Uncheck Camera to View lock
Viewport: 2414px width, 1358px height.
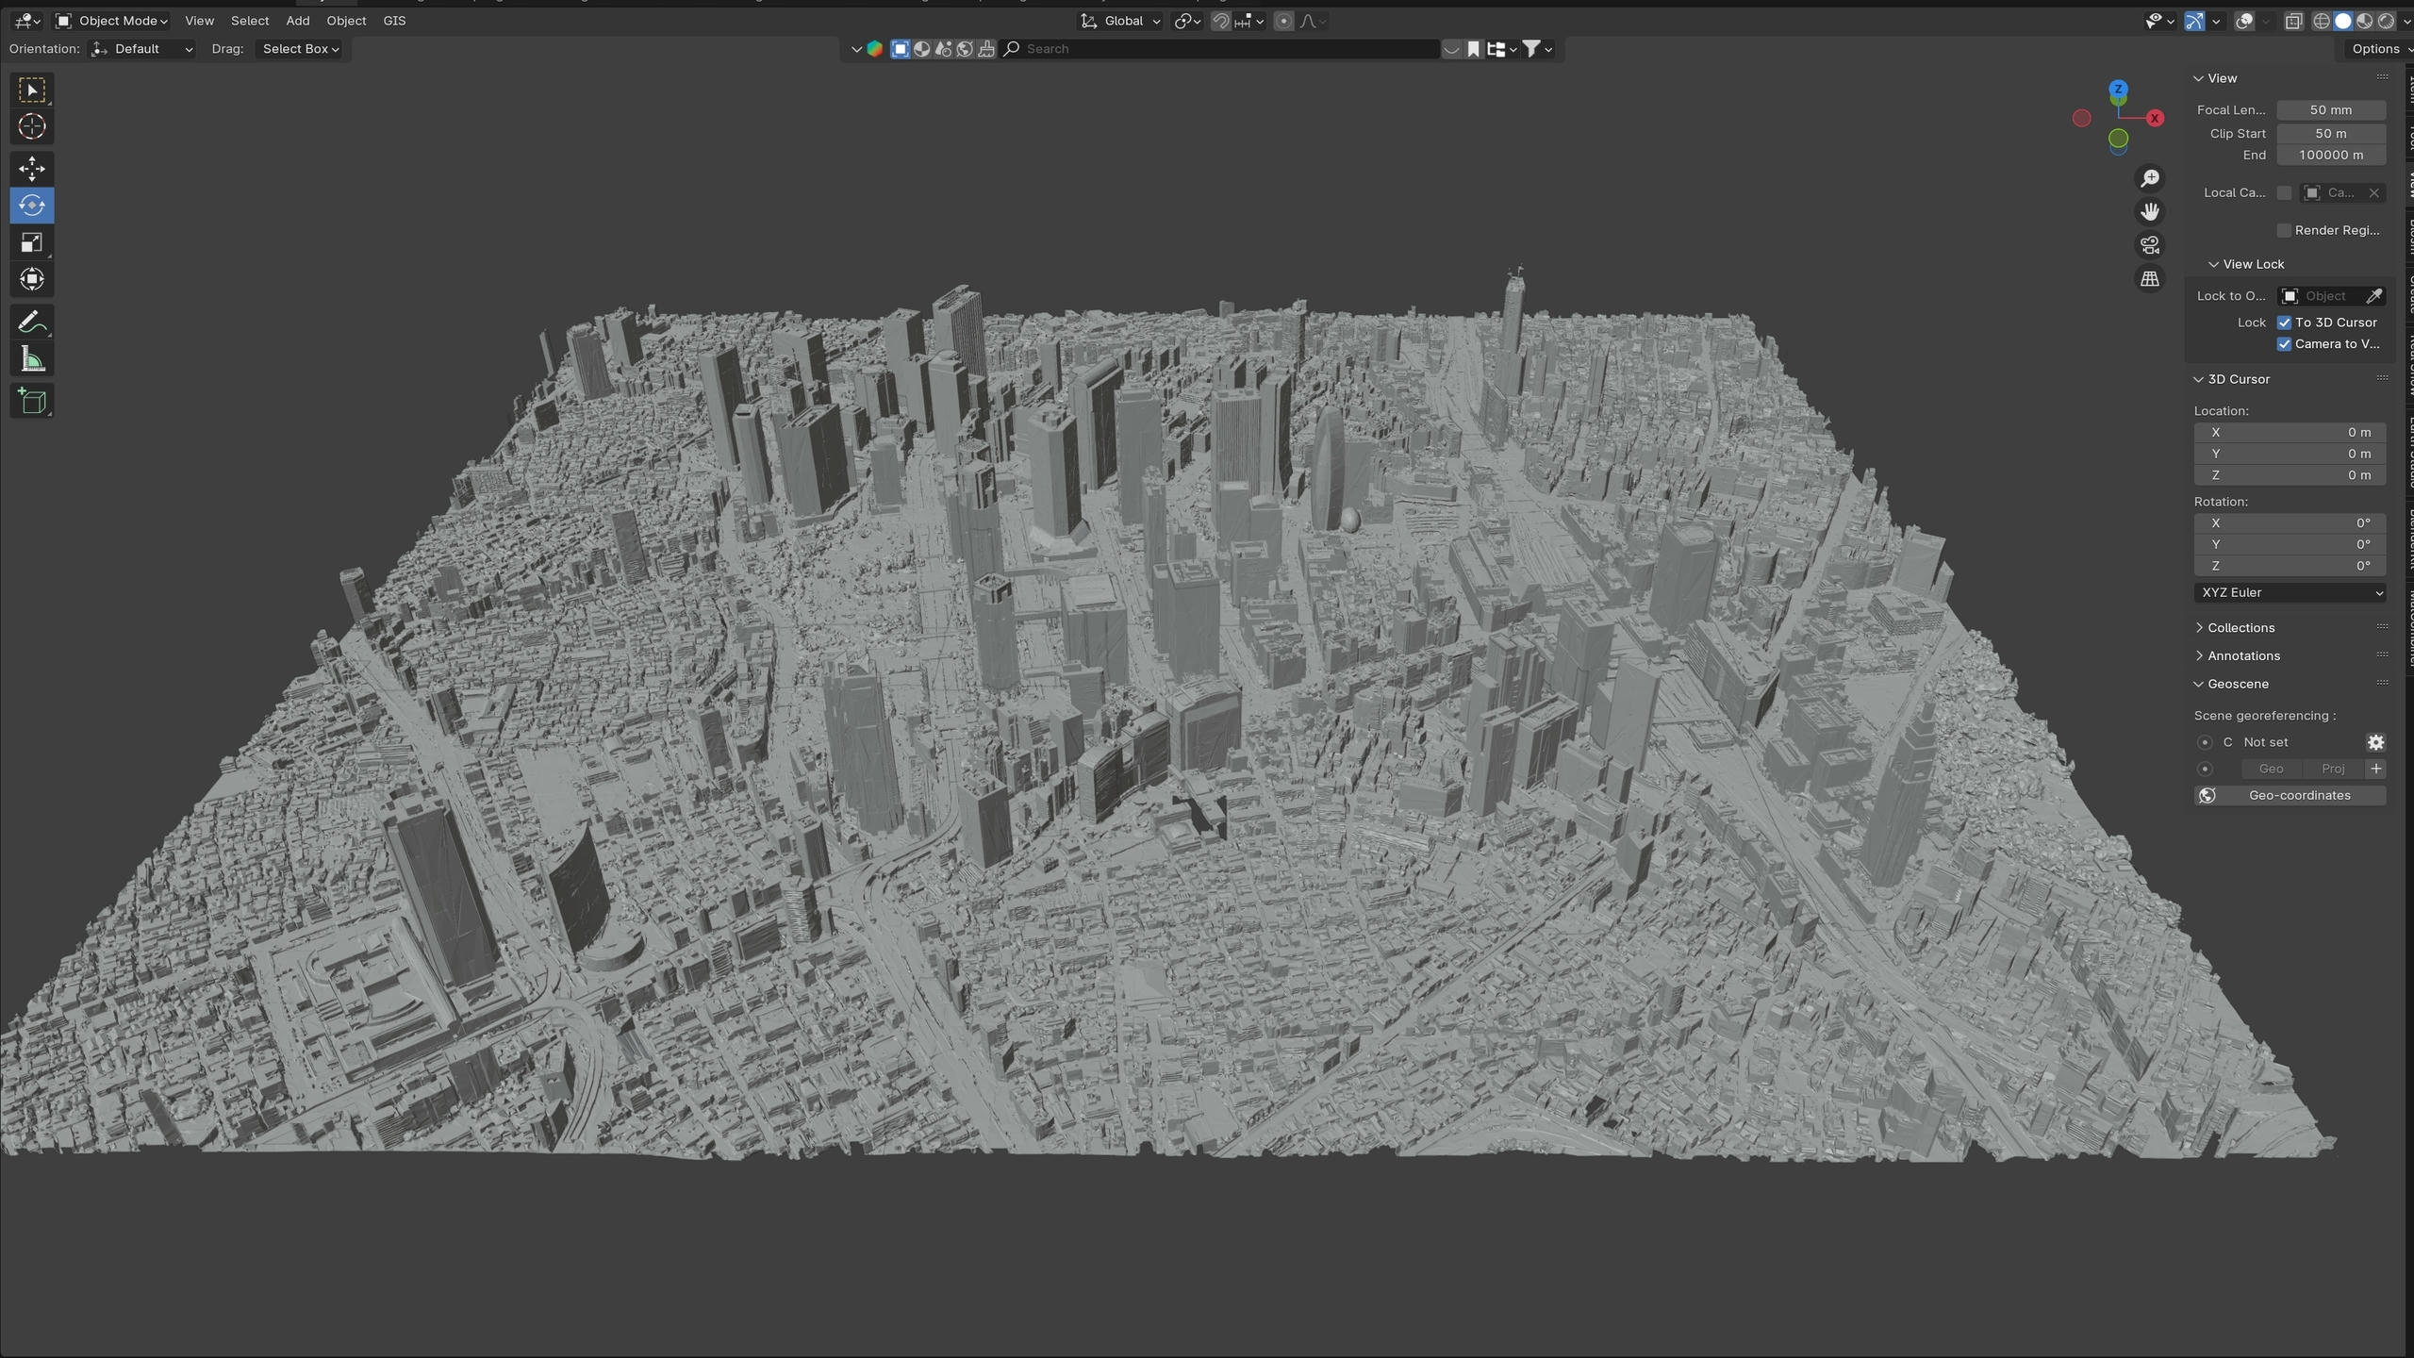point(2284,344)
